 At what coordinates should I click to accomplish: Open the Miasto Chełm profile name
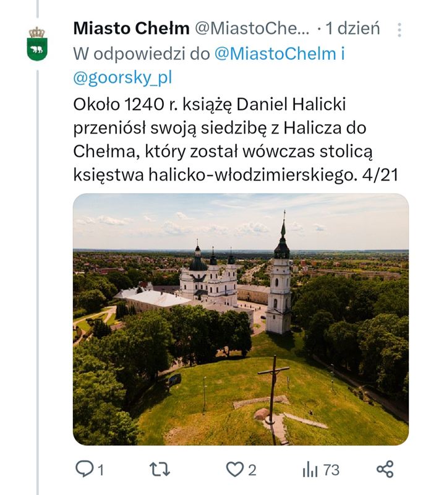tap(131, 28)
